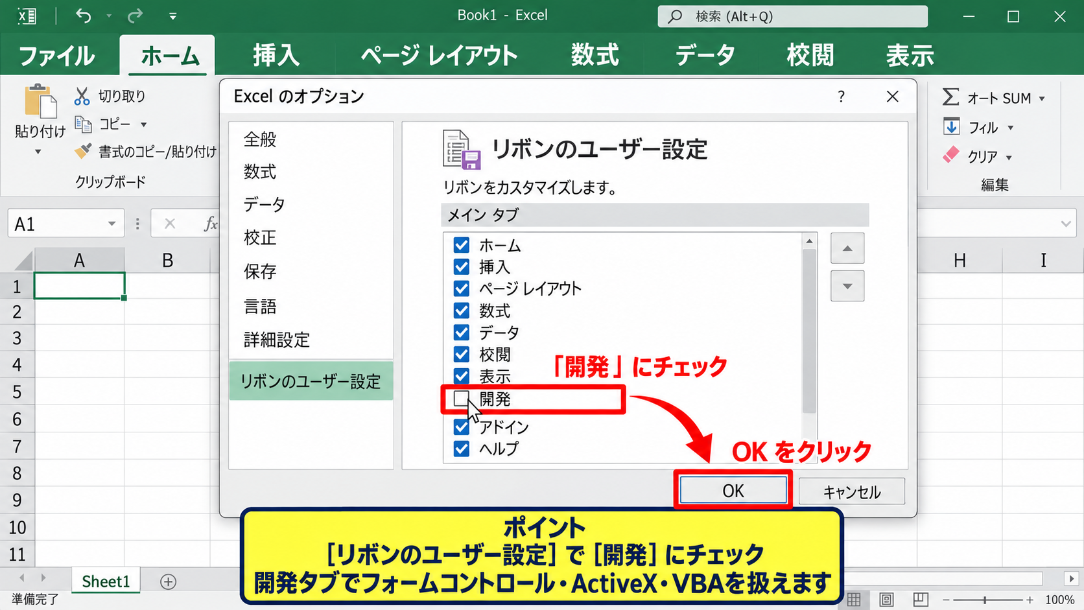
Task: Uncheck the ヘルプ checkbox
Action: [x=462, y=449]
